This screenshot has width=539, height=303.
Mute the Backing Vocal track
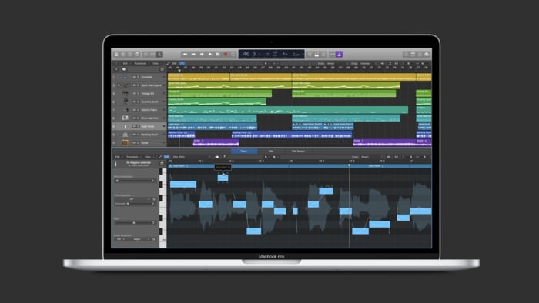134,135
